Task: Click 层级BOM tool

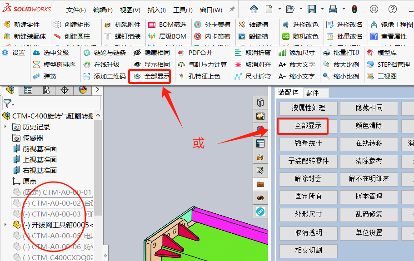Action: 167,36
